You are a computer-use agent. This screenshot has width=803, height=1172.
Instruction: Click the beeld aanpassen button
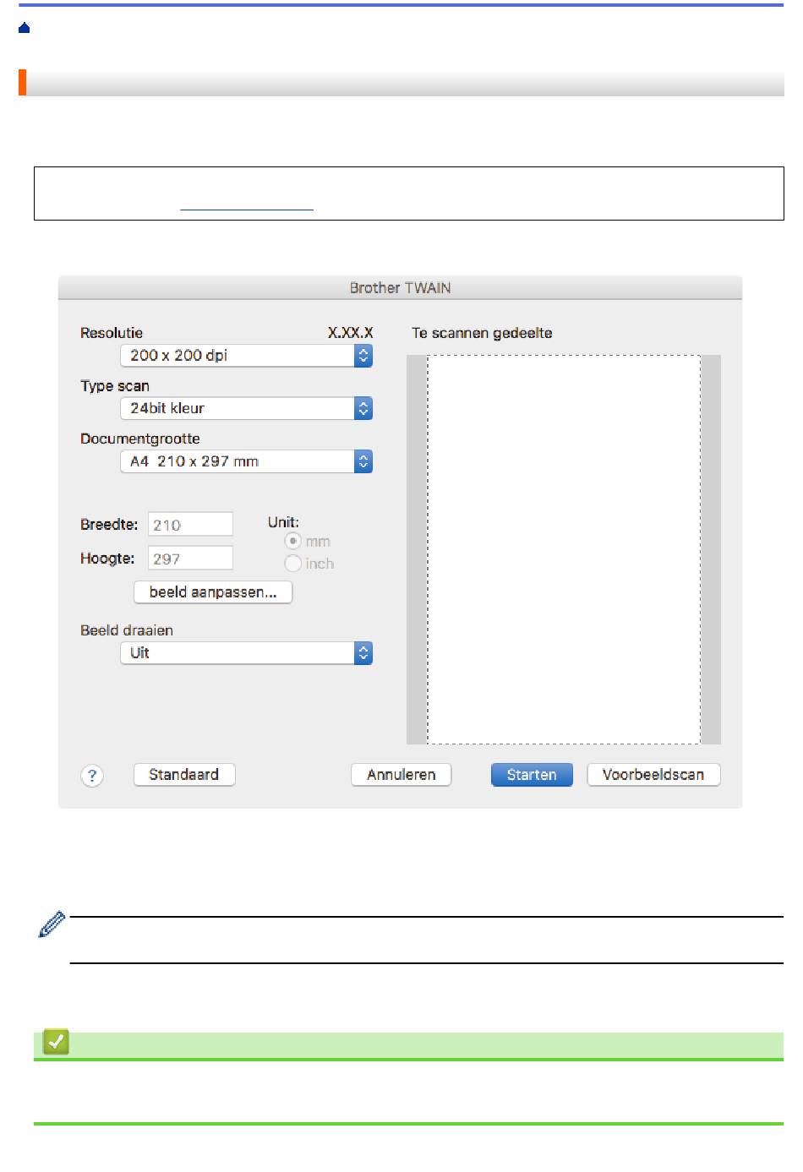tap(213, 592)
